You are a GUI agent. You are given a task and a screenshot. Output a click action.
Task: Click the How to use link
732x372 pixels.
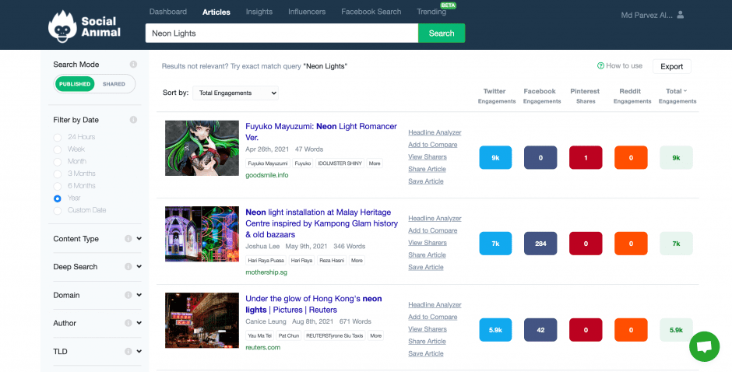(x=625, y=66)
